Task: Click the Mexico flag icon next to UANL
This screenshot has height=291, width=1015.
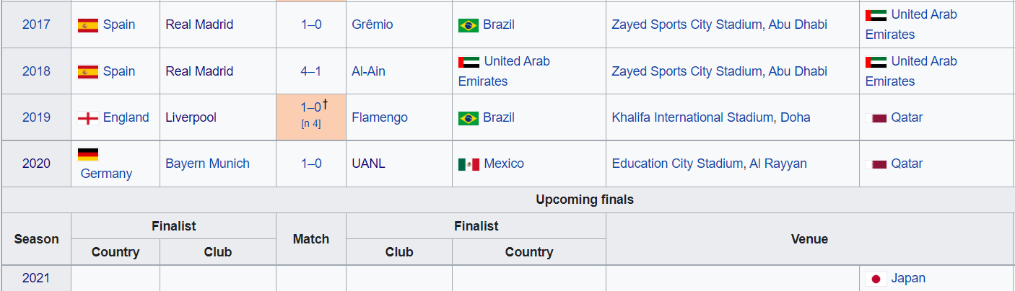Action: (469, 164)
